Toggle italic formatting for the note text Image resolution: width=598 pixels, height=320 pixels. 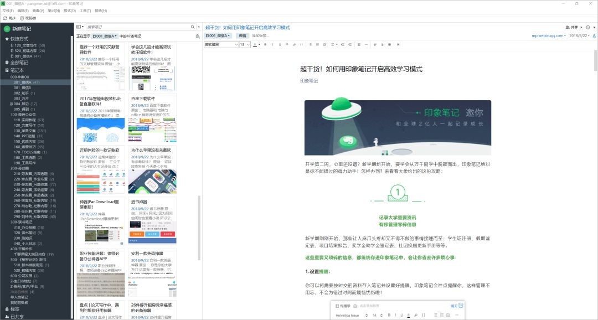(273, 43)
